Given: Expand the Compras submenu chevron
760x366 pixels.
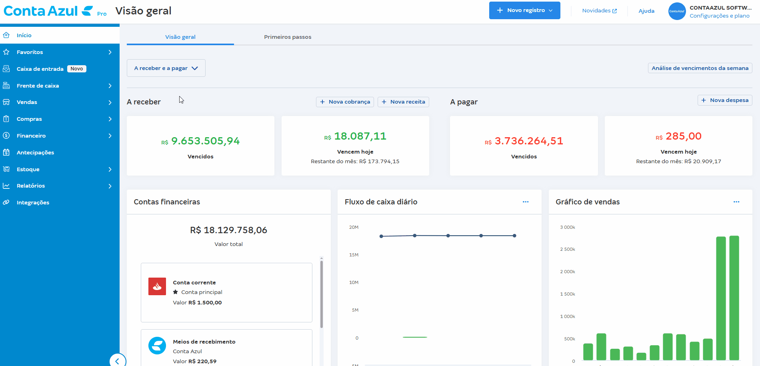Looking at the screenshot, I should pyautogui.click(x=110, y=119).
